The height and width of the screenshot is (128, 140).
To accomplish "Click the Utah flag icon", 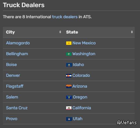I will [x=69, y=119].
